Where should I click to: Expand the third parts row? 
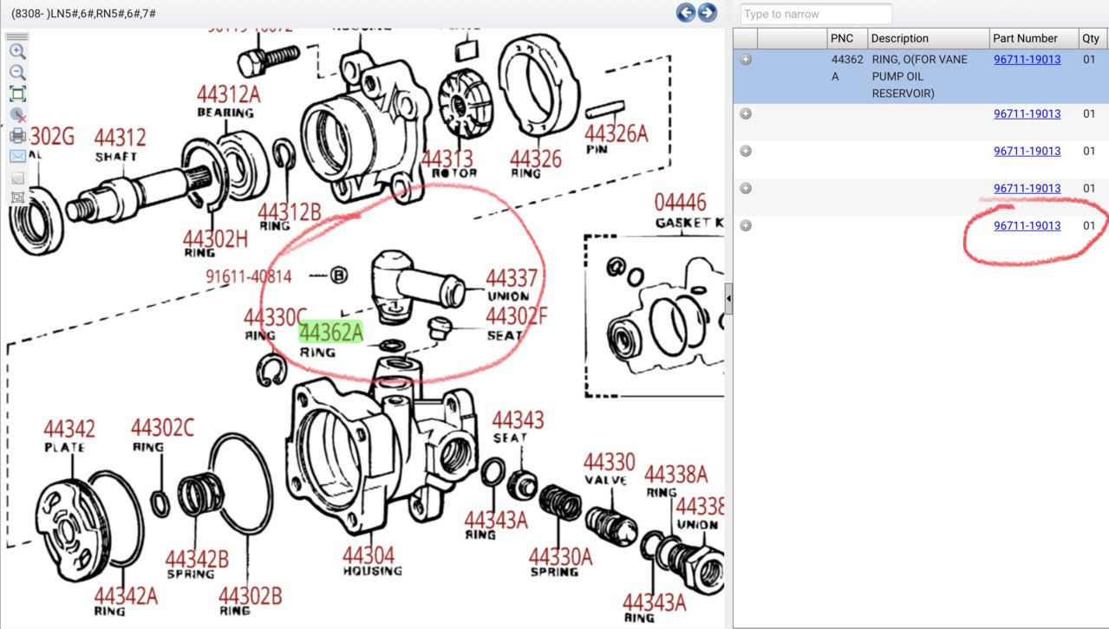pos(746,151)
